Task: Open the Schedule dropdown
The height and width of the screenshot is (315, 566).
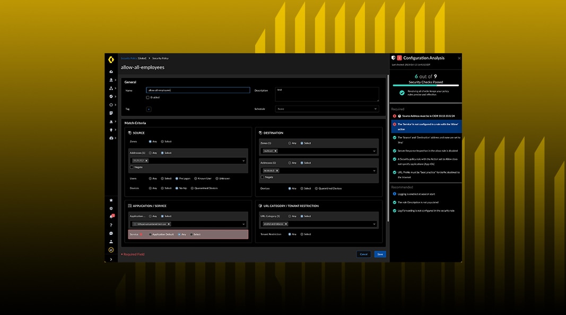Action: (x=327, y=109)
